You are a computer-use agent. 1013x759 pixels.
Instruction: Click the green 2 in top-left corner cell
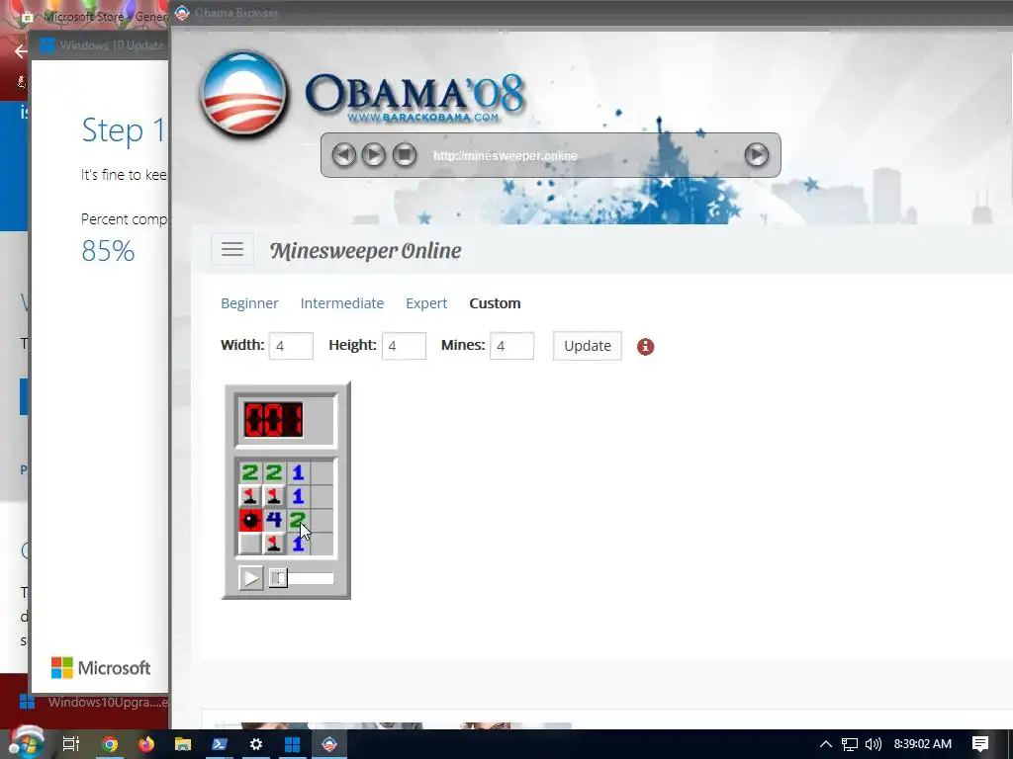coord(250,471)
